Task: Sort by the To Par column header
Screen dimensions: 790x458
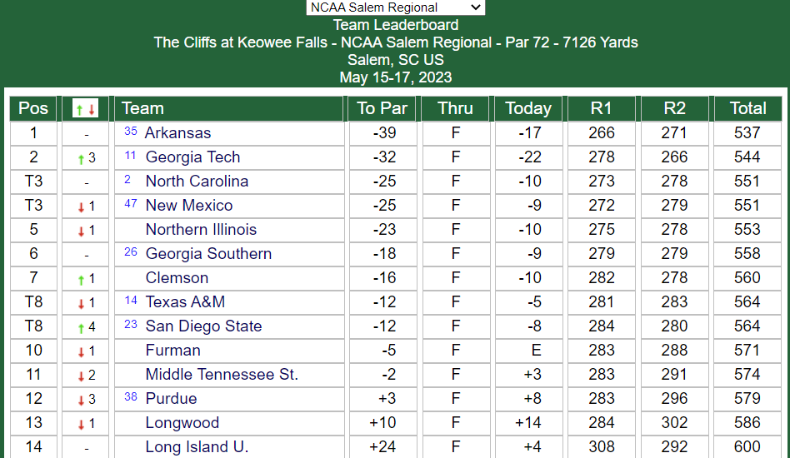Action: (x=382, y=109)
